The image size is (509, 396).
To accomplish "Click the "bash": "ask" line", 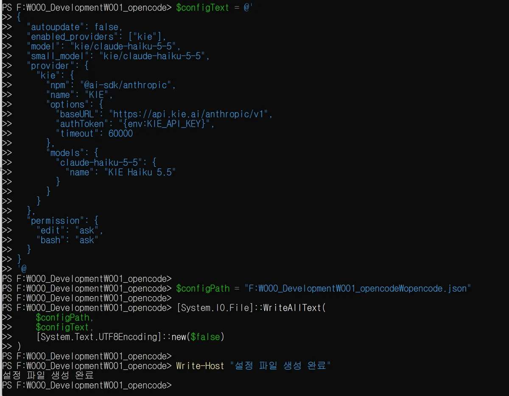I will pyautogui.click(x=67, y=240).
